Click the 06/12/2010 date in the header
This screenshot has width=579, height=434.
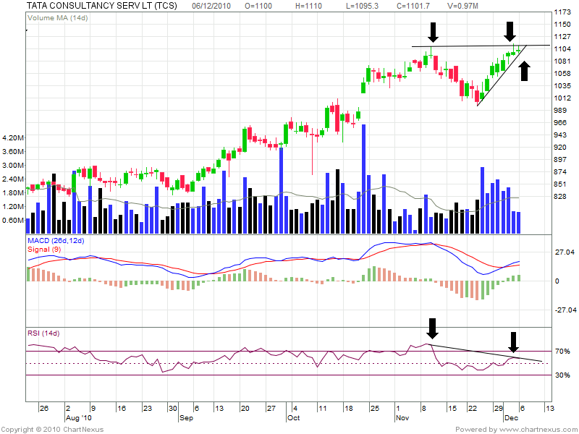point(212,5)
